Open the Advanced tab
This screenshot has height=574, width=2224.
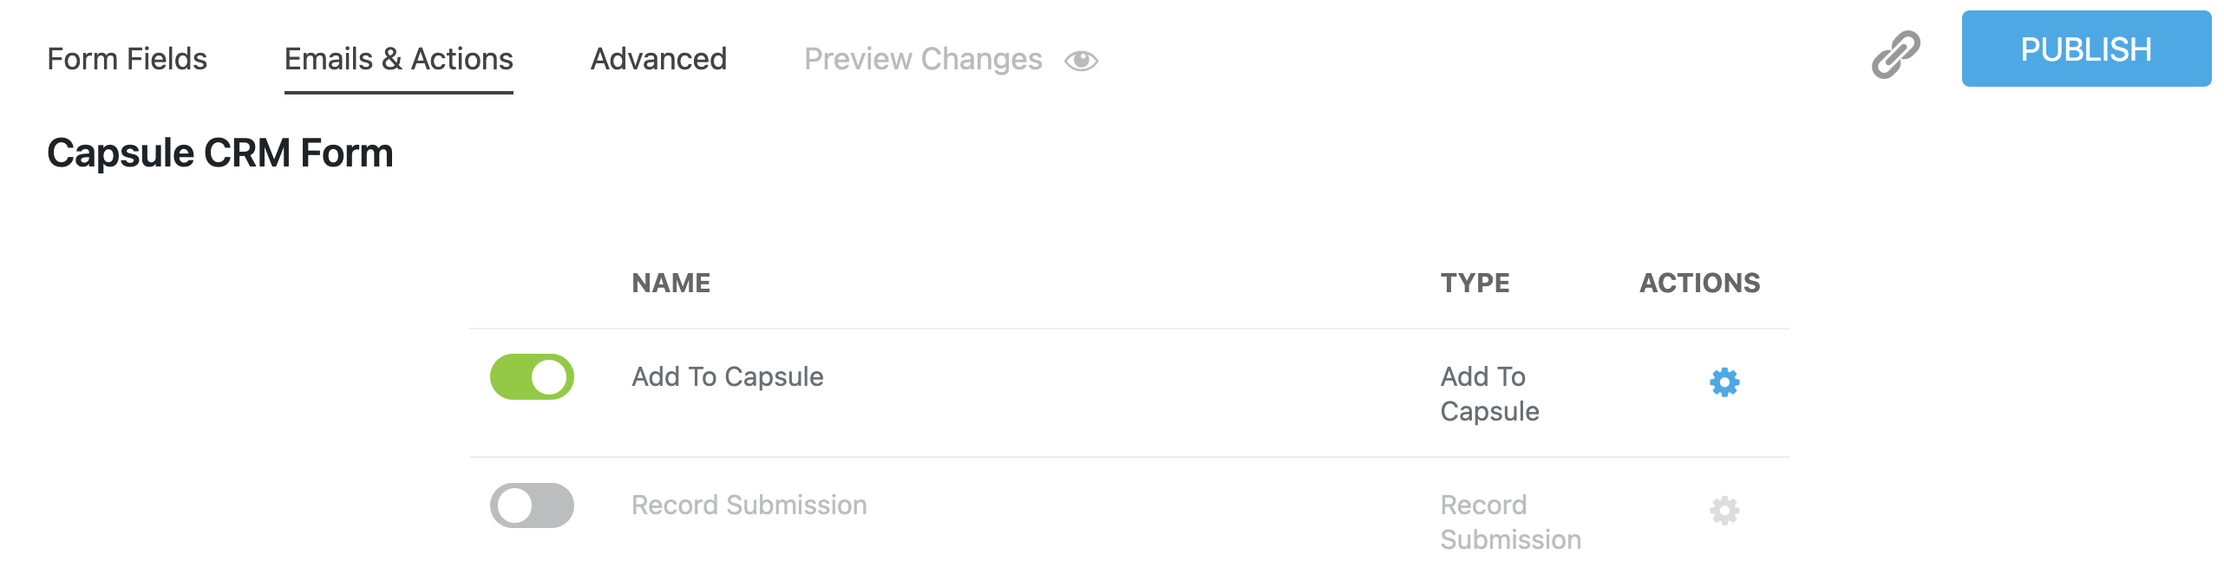click(x=658, y=59)
